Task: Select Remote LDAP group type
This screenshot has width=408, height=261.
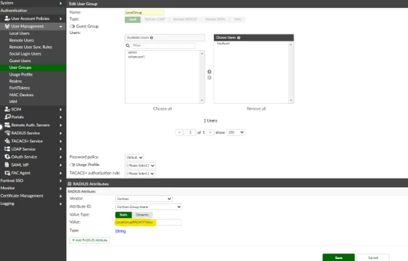Action: click(155, 20)
